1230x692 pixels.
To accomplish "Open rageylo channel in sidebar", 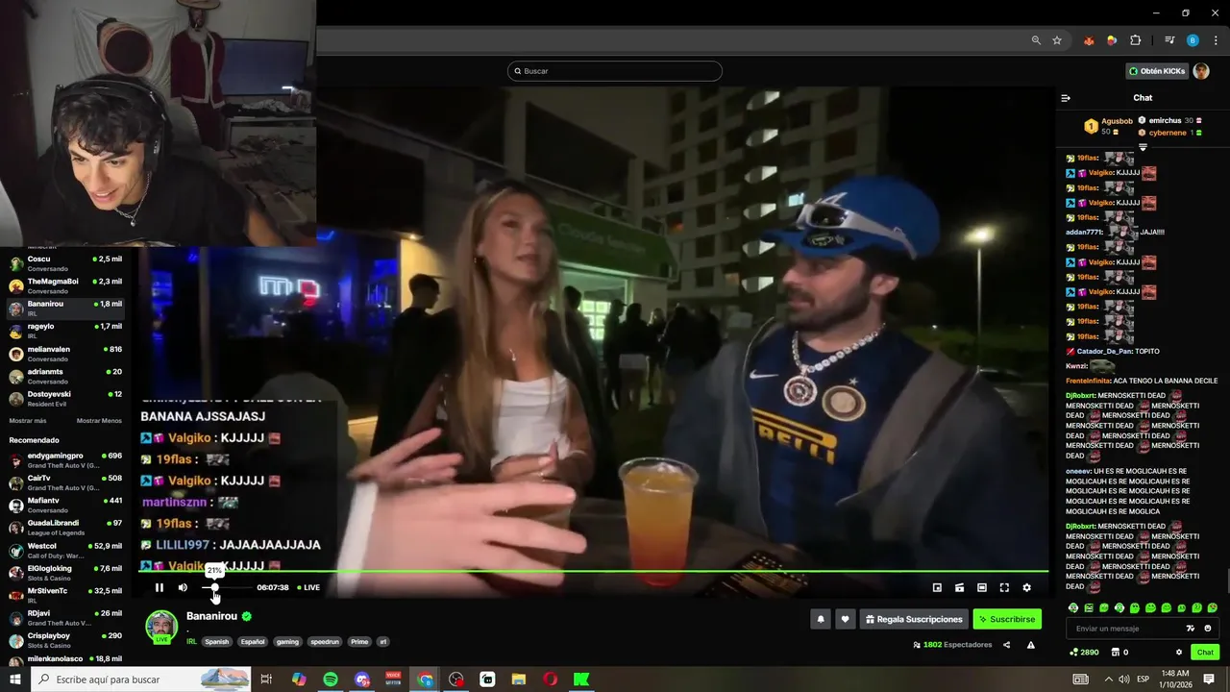I will point(65,331).
